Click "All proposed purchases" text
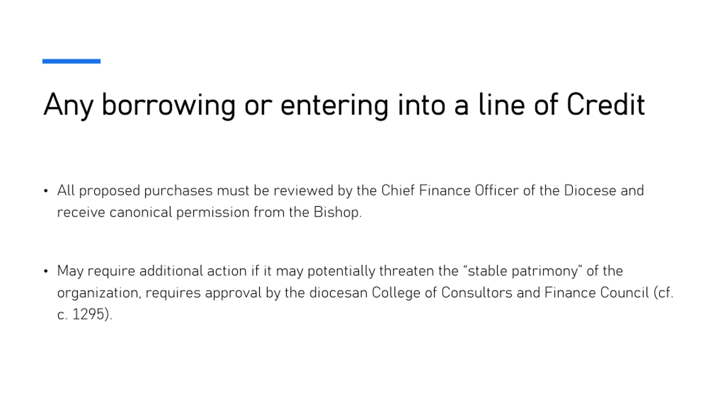The image size is (725, 408). coord(135,191)
